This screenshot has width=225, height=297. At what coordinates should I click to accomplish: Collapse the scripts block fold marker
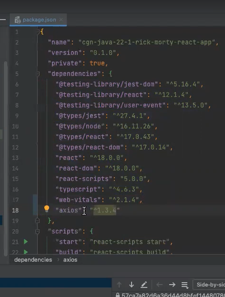[x=38, y=231]
